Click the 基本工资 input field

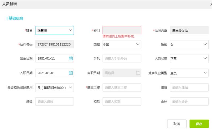click(x=122, y=87)
